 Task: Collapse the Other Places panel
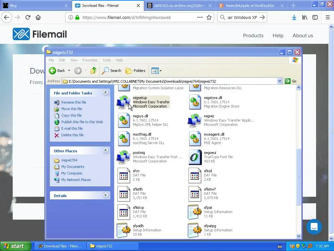(x=105, y=150)
